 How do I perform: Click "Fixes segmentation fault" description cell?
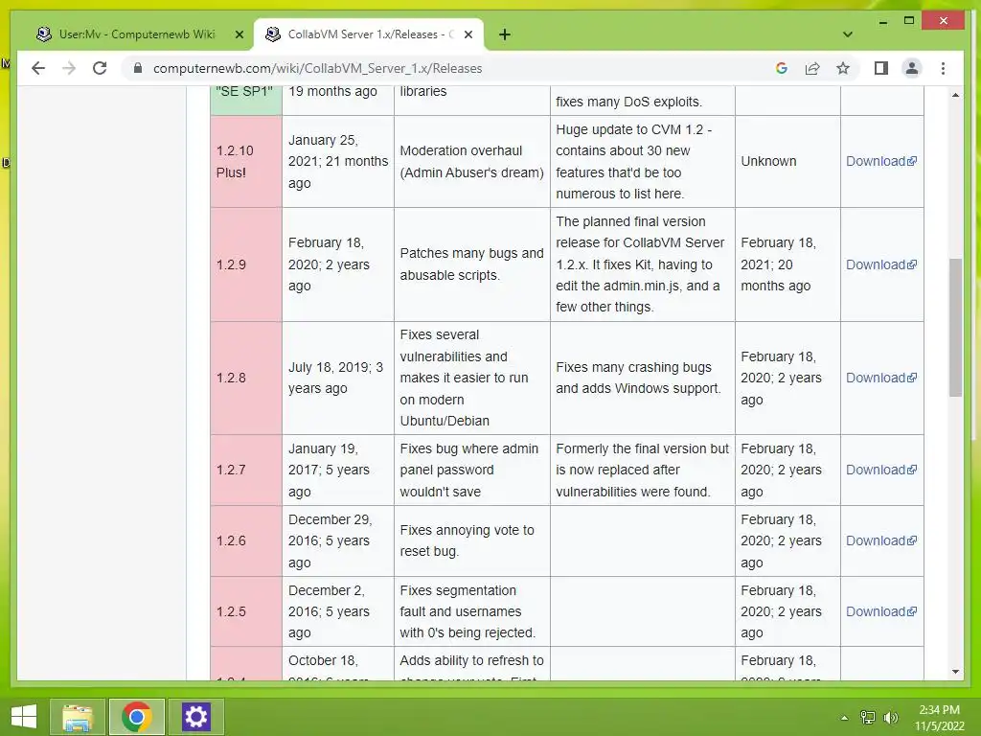point(472,611)
